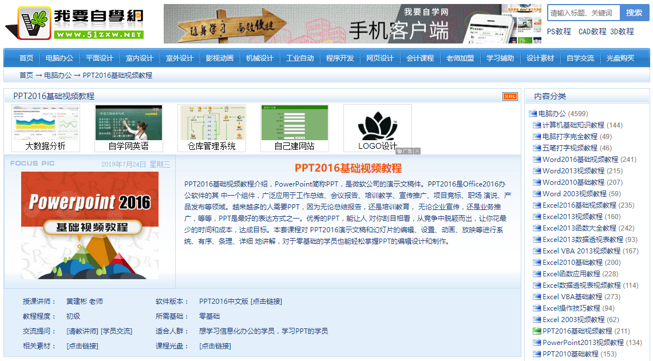Click icon beside 五笔打字视频教程
The image size is (653, 361).
(538, 148)
